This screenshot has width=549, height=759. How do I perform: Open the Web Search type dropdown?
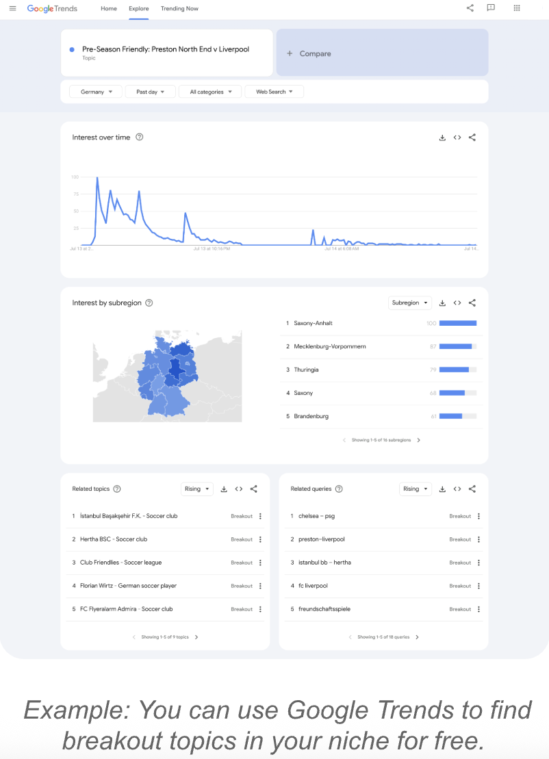click(274, 92)
